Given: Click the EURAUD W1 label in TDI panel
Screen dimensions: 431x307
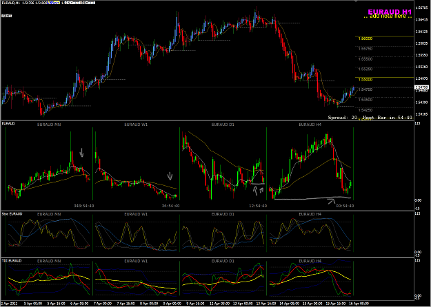Looking at the screenshot, I should (x=136, y=261).
